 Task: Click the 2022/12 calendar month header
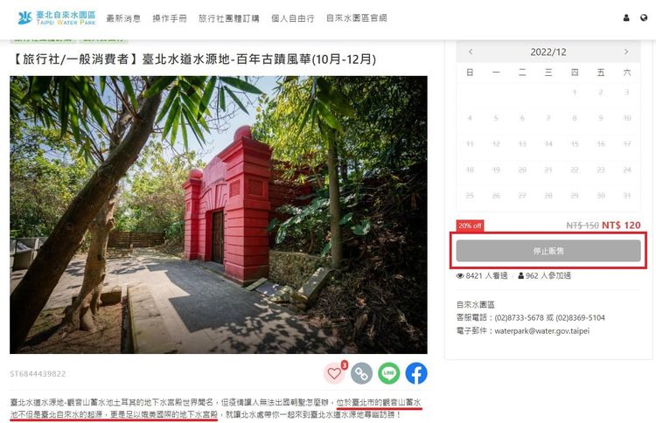(548, 52)
